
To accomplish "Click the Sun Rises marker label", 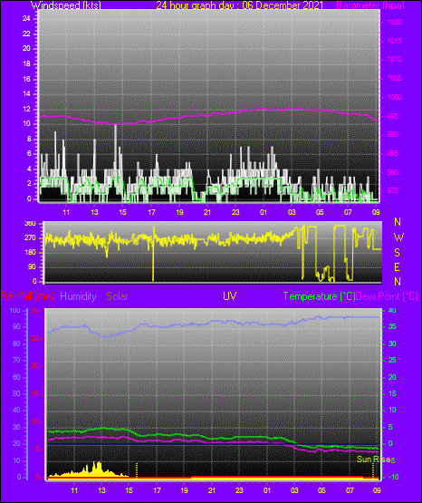I will [x=374, y=459].
